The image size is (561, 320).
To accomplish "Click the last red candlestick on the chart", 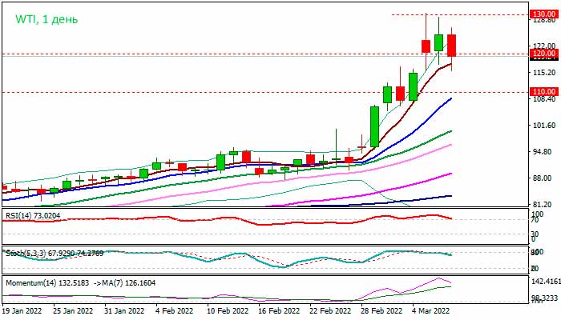I will (x=452, y=46).
